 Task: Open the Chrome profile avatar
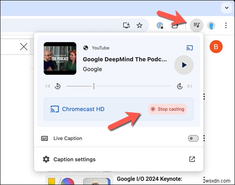pyautogui.click(x=211, y=25)
